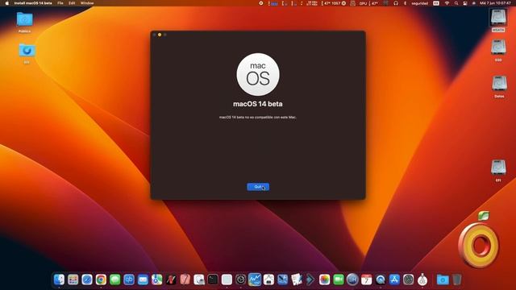Click the GPU temperature menu bar item
Viewport: 516px width, 290px height.
pos(368,3)
